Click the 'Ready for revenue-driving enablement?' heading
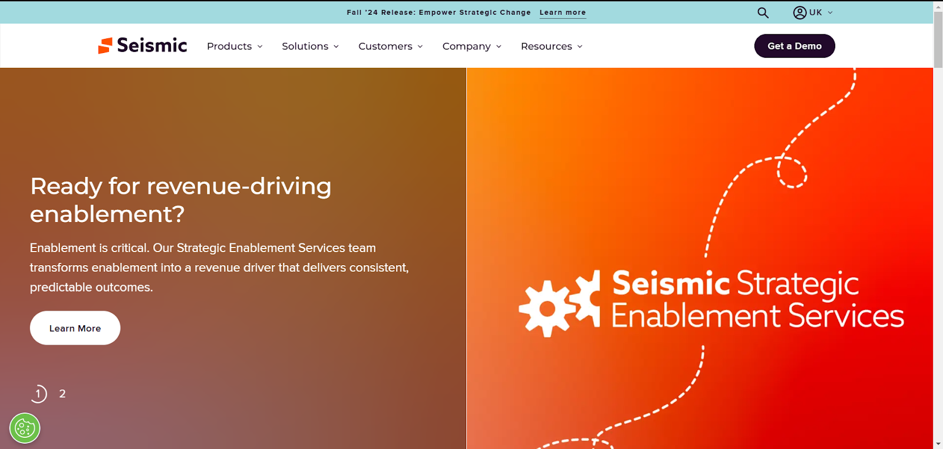The height and width of the screenshot is (449, 943). (181, 200)
